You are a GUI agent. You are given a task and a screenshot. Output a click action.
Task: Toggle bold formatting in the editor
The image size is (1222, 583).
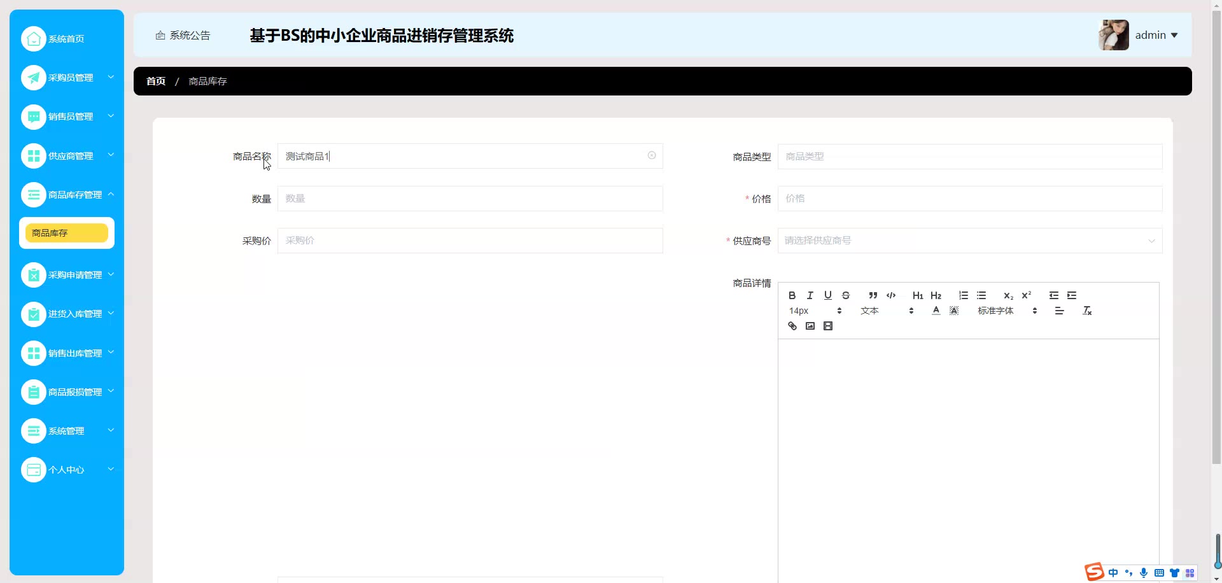click(x=792, y=295)
